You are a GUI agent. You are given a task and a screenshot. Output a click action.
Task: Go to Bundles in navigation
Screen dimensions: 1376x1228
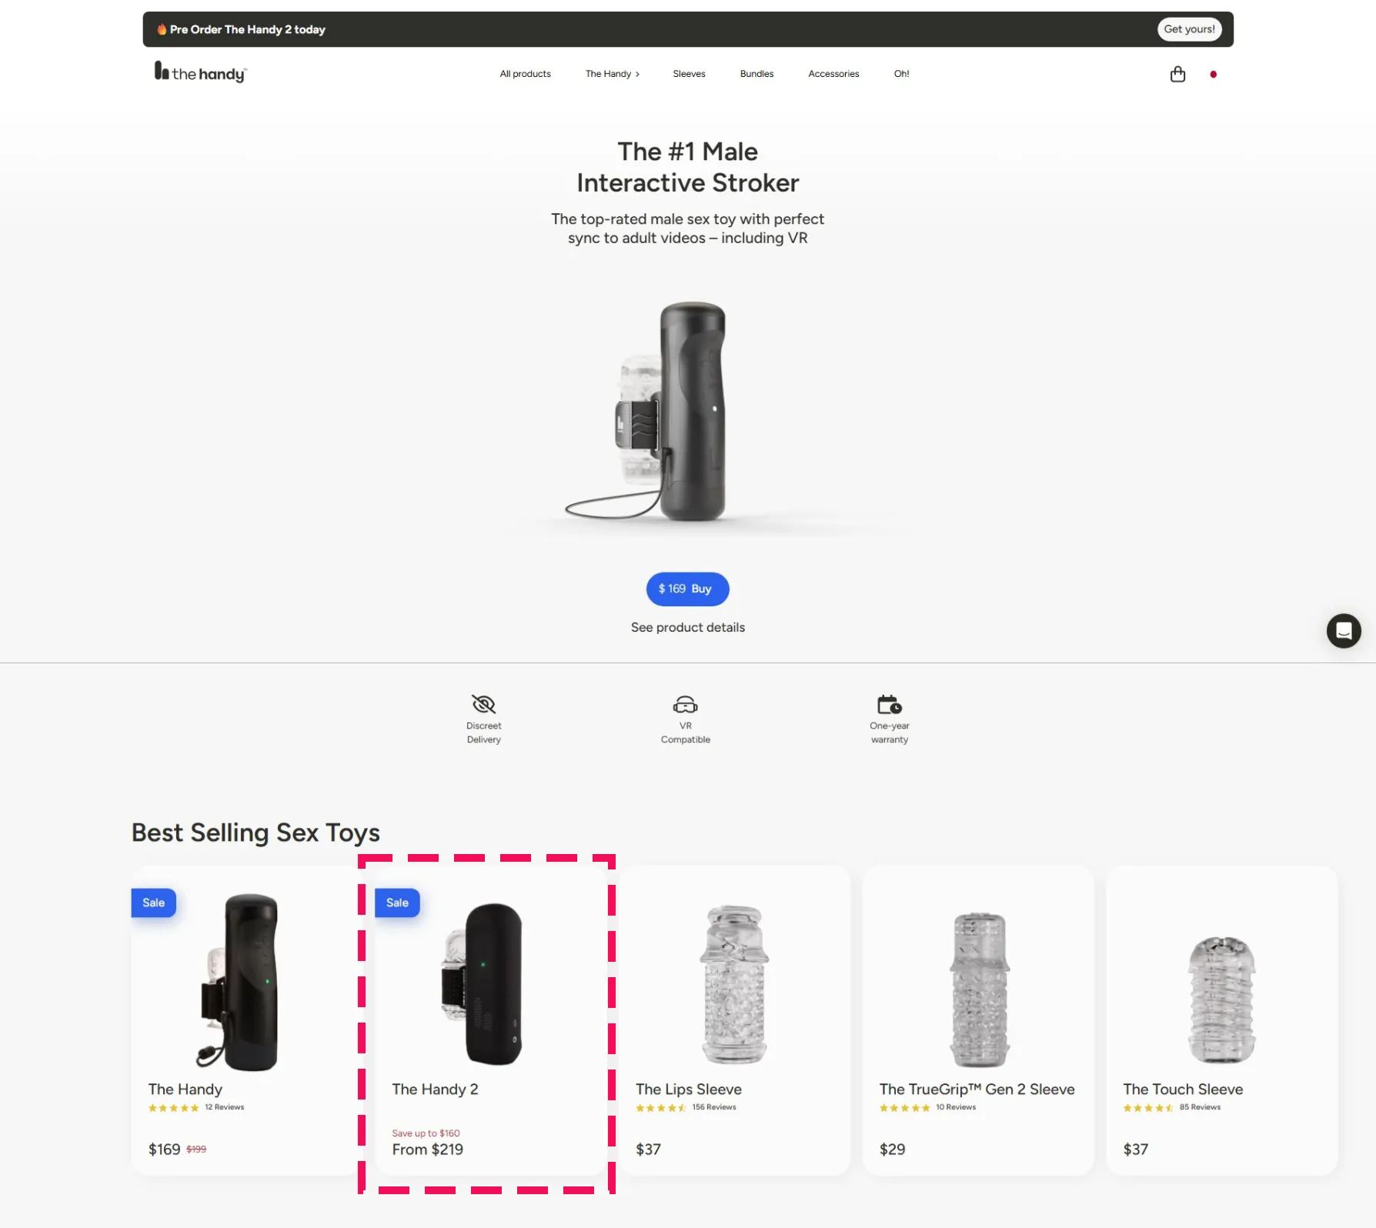(x=756, y=74)
